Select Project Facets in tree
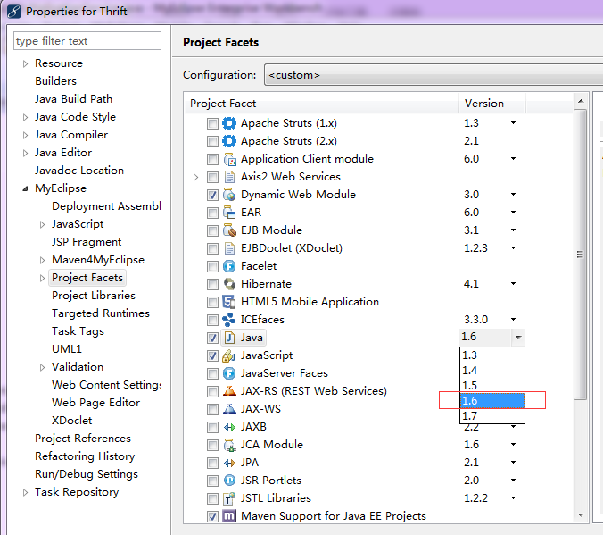Screen dimensions: 603x535 (87, 278)
